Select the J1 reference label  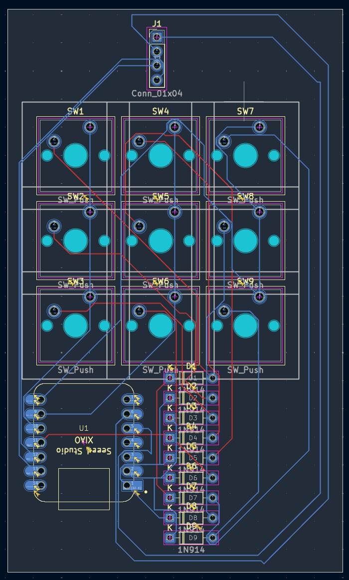(157, 23)
